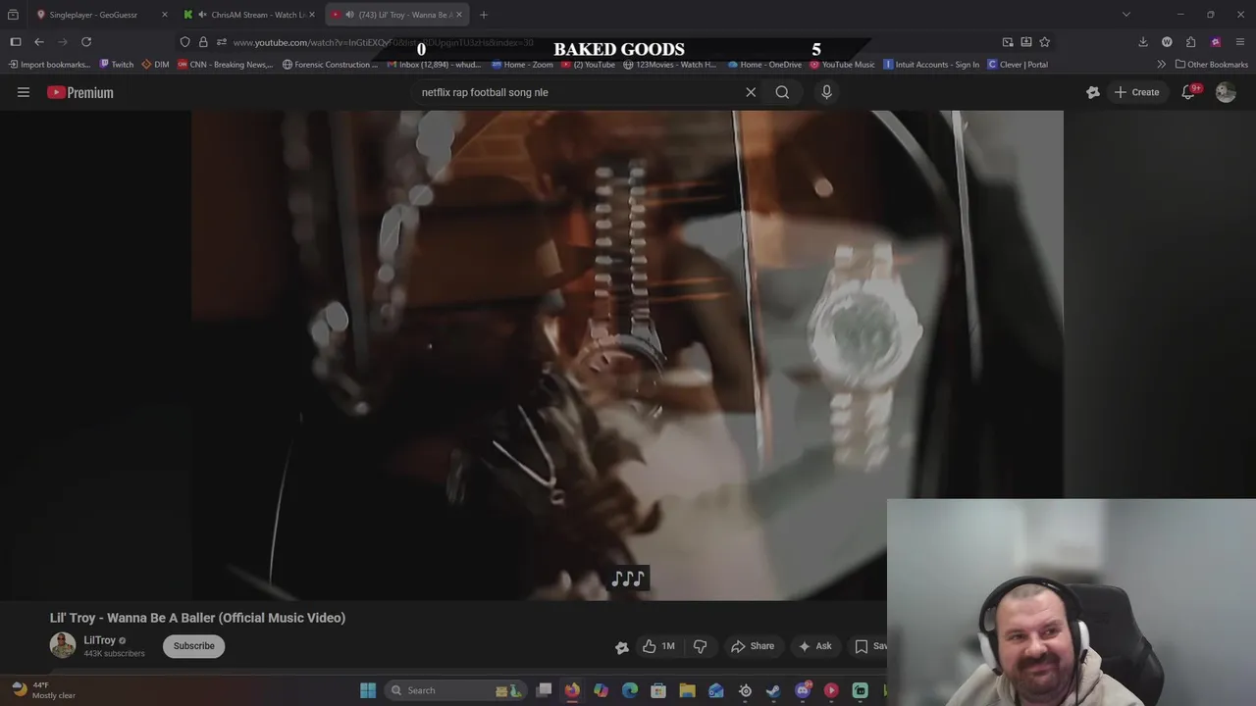Close the GeoGuessr tab
Image resolution: width=1256 pixels, height=706 pixels.
[x=164, y=15]
